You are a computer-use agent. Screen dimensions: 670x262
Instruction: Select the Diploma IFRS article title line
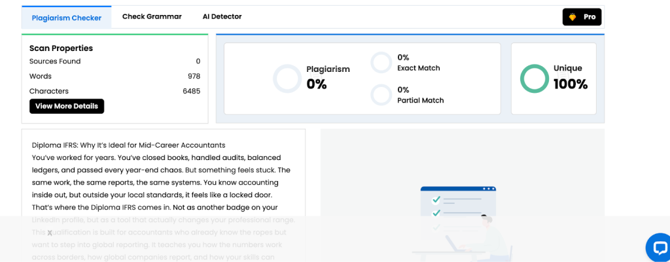[x=128, y=145]
